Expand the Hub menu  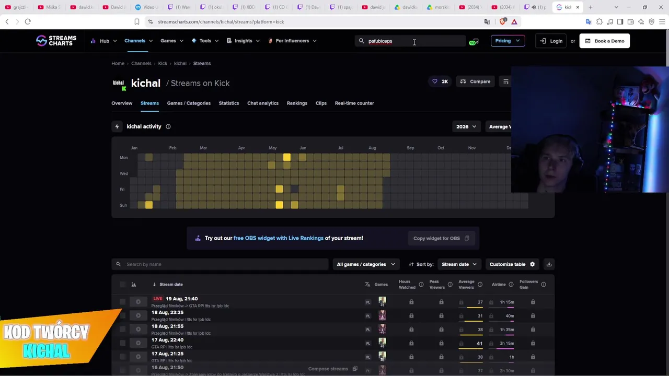[103, 41]
